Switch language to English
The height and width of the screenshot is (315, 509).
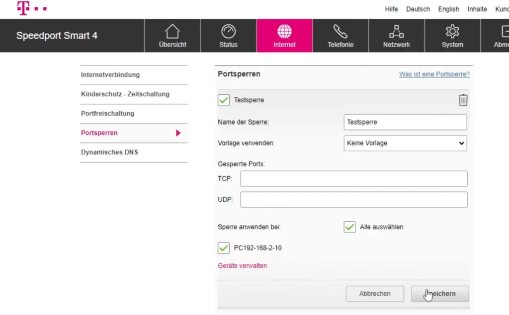coord(449,9)
